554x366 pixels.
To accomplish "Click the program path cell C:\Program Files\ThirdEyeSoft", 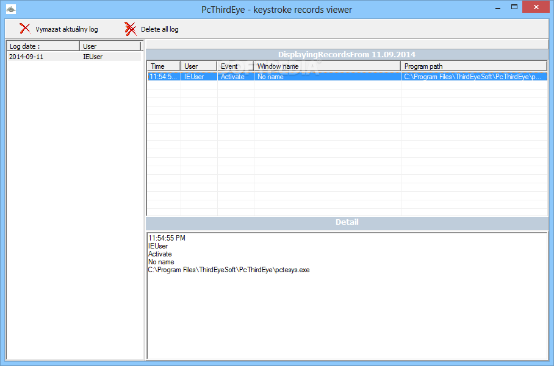I will point(474,77).
